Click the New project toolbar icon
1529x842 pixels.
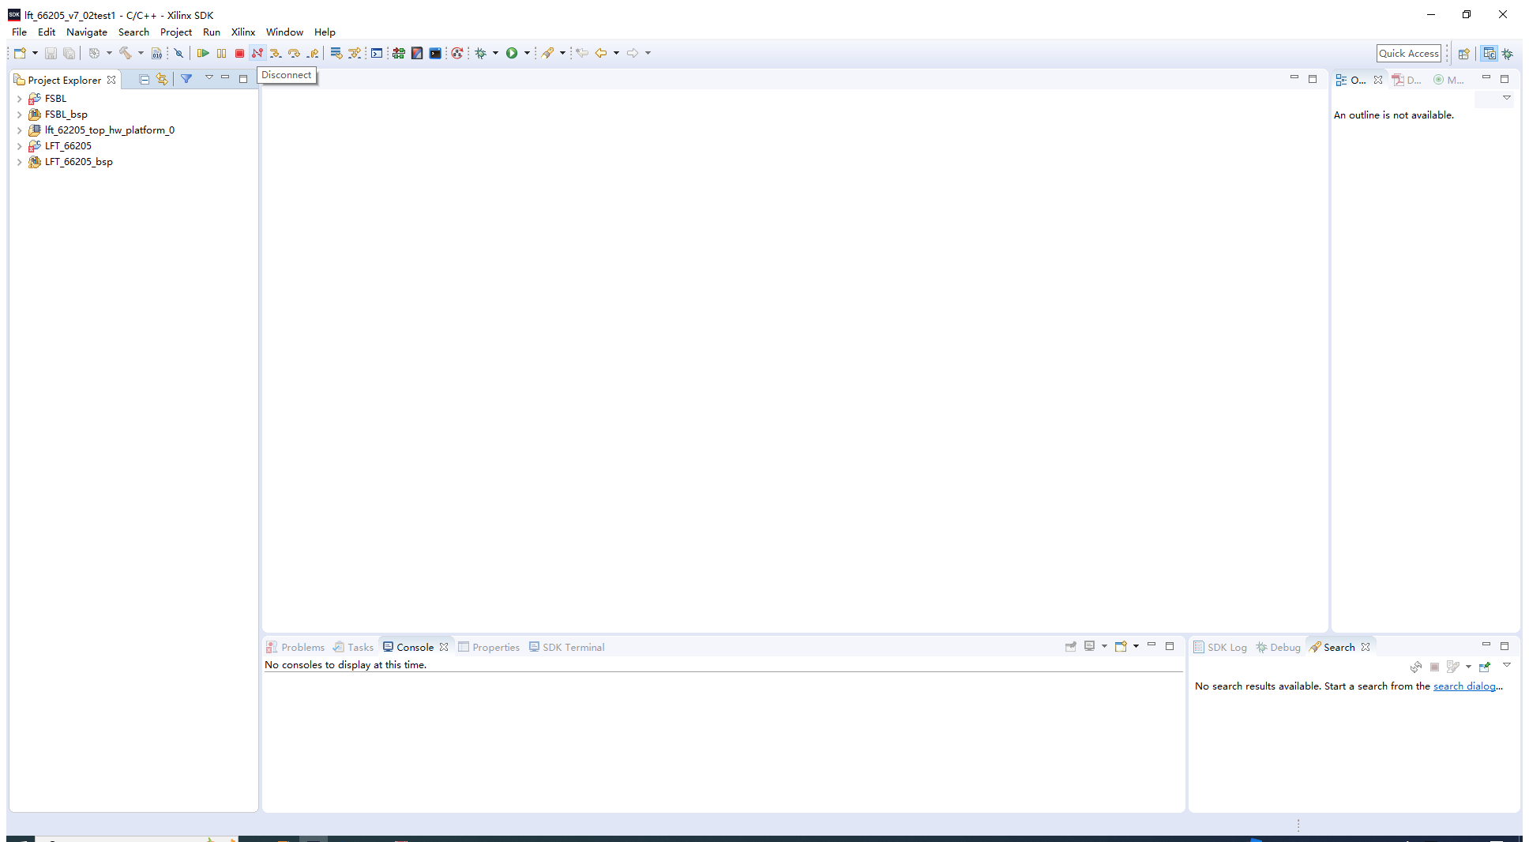click(x=20, y=53)
